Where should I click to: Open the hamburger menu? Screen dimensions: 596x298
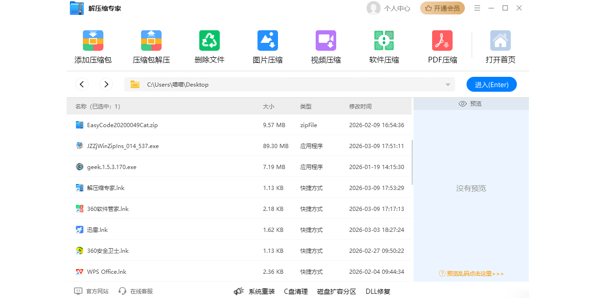tap(477, 8)
